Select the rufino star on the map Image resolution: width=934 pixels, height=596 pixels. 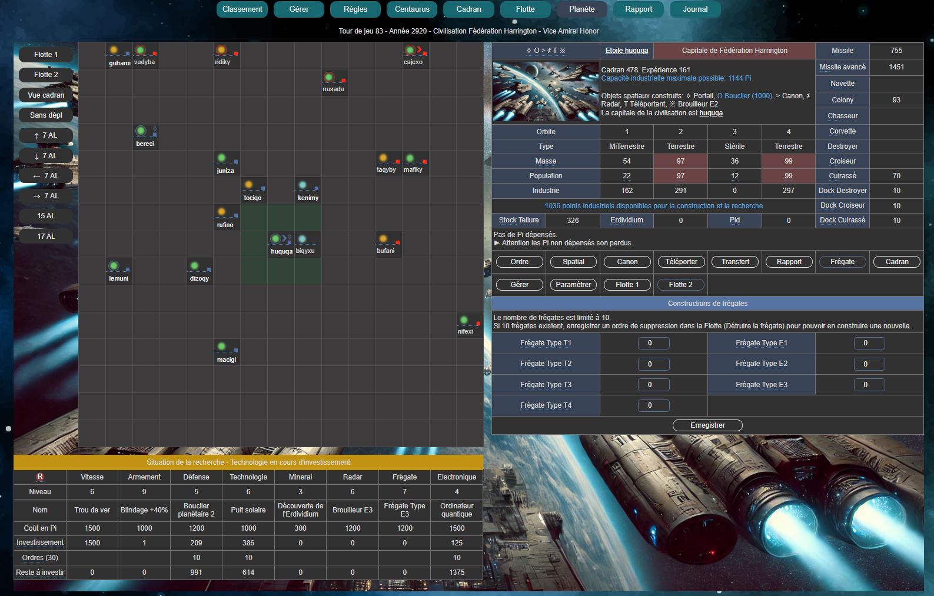click(221, 212)
